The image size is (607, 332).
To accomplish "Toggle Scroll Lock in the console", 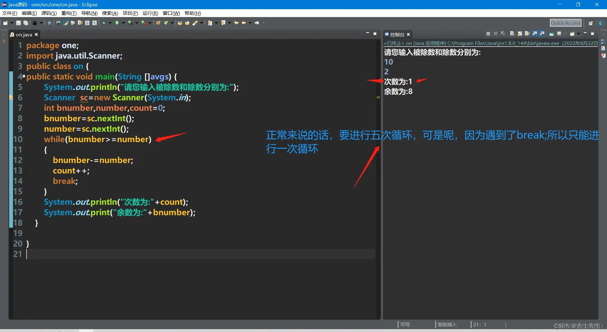I will [x=520, y=34].
